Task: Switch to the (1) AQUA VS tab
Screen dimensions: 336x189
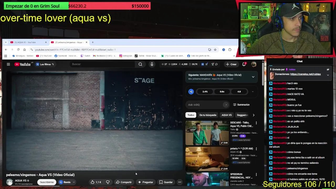Action: 28,42
